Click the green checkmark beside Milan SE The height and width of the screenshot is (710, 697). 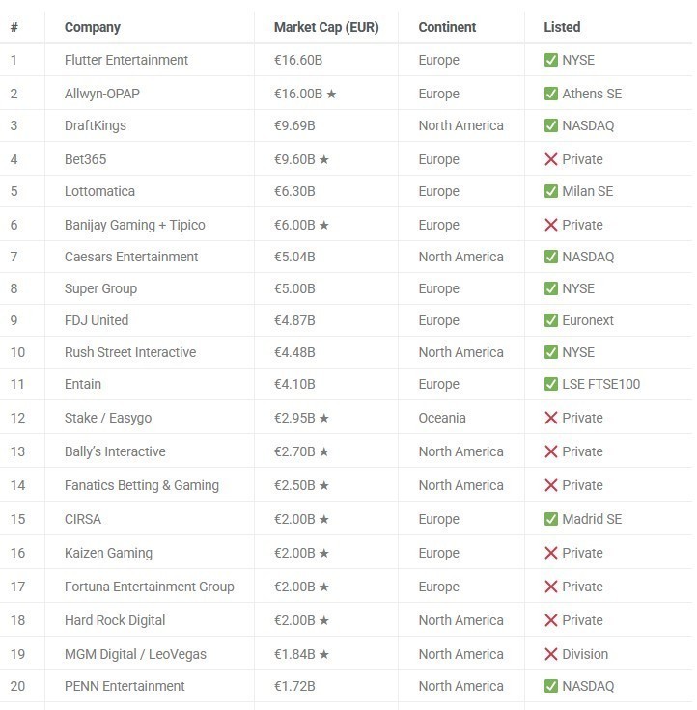coord(551,191)
